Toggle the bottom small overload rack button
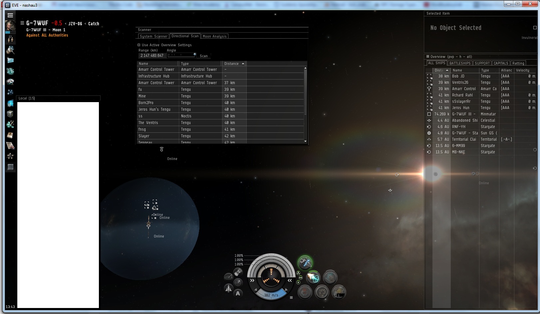 tap(298, 282)
